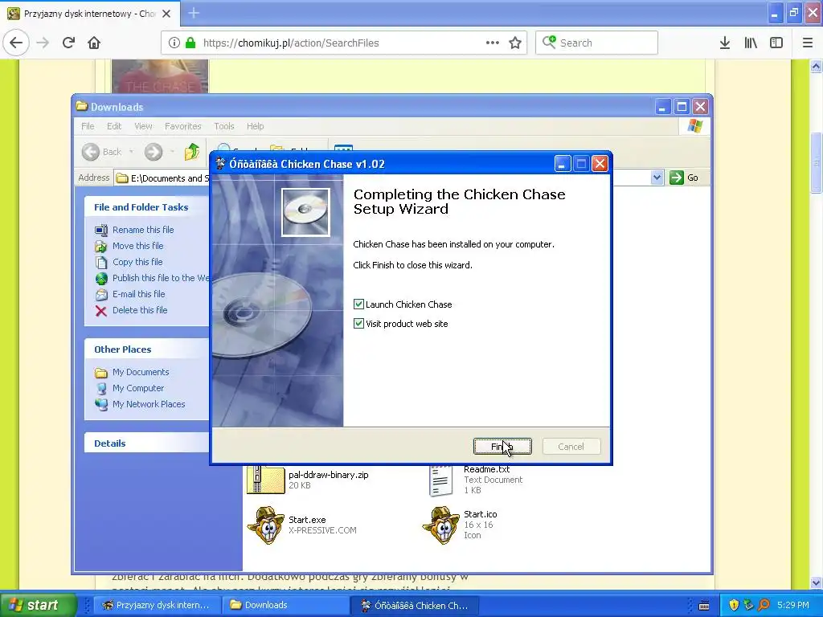Toggle Firefox sidebar icon

pyautogui.click(x=776, y=43)
